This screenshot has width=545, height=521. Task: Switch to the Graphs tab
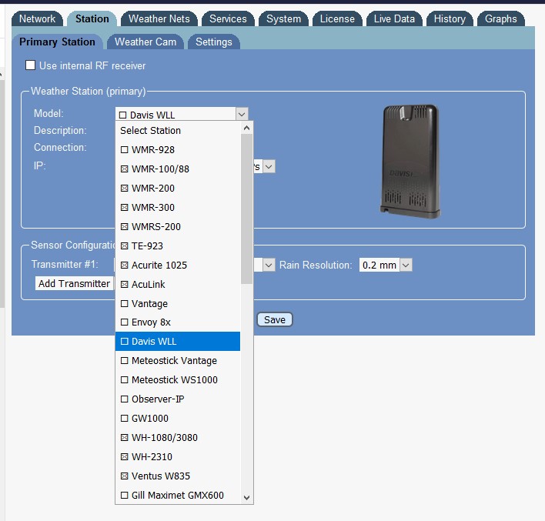point(501,18)
